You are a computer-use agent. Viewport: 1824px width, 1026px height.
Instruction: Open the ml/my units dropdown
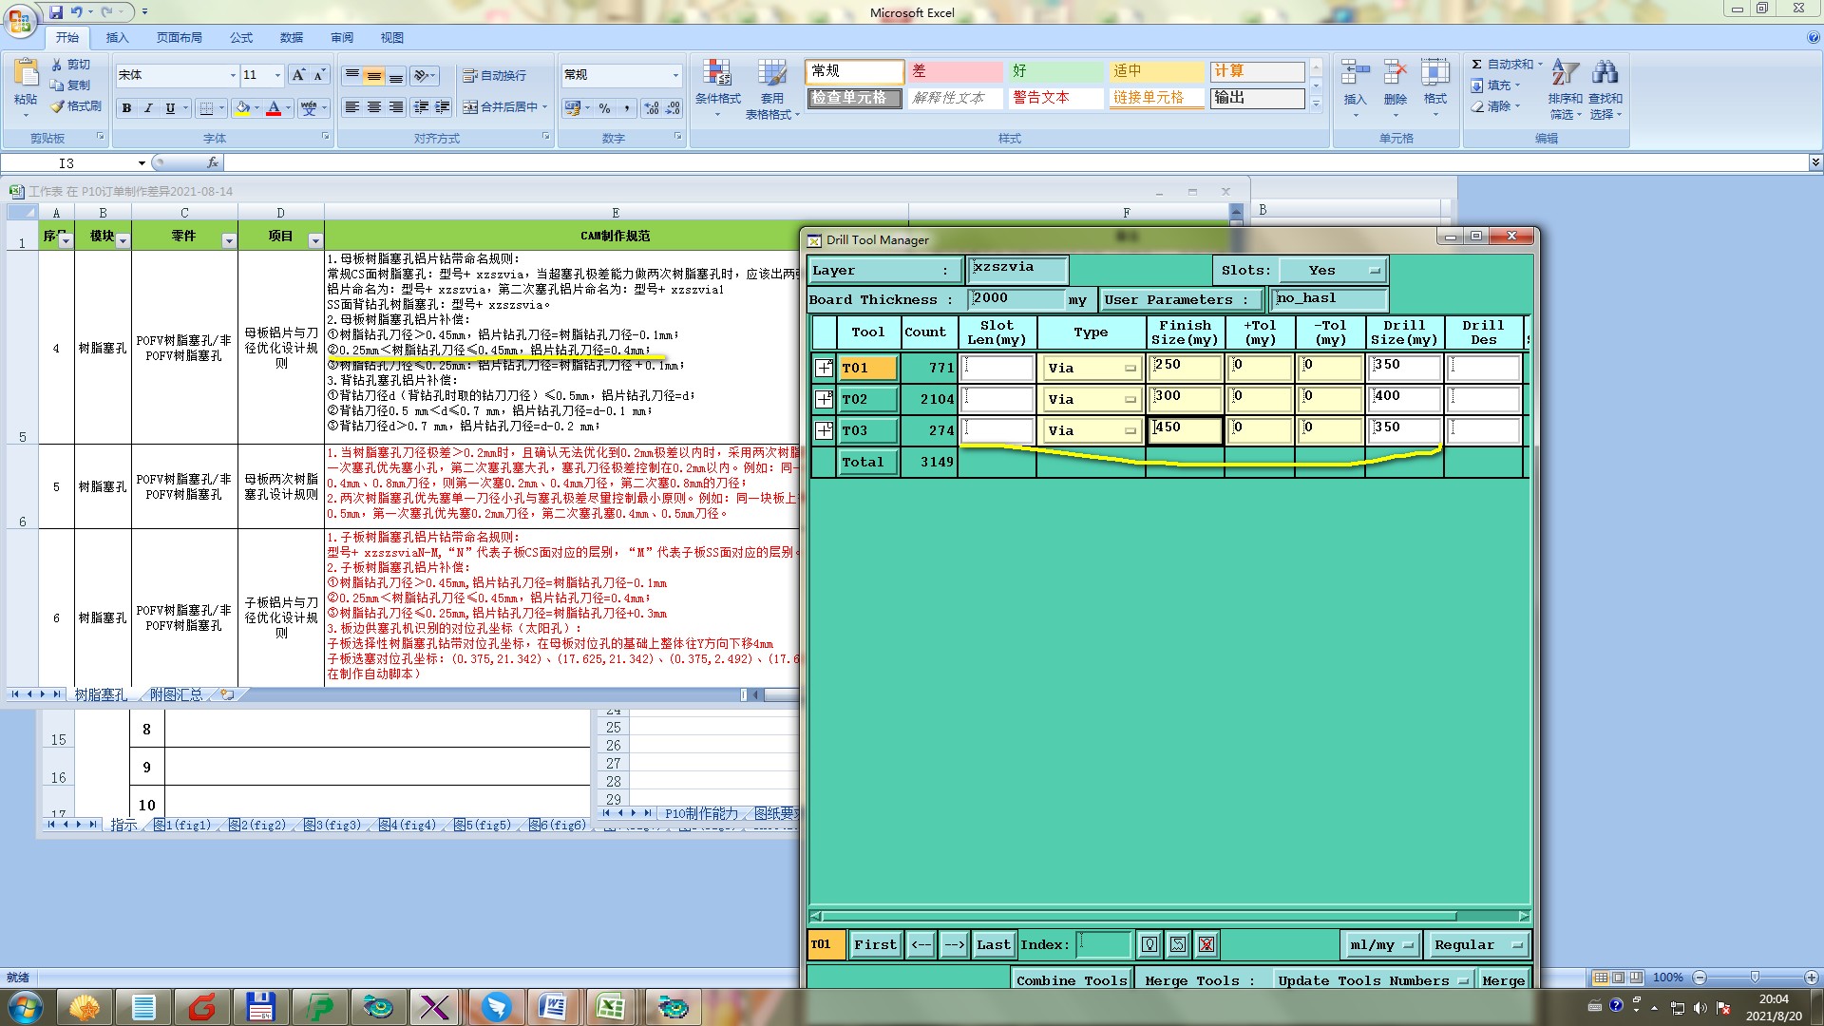point(1381,944)
